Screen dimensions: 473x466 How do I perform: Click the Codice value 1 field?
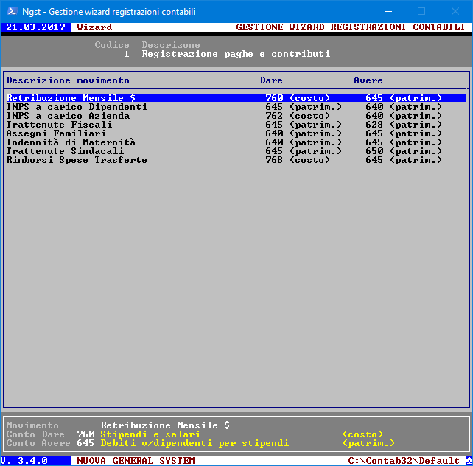(x=127, y=54)
